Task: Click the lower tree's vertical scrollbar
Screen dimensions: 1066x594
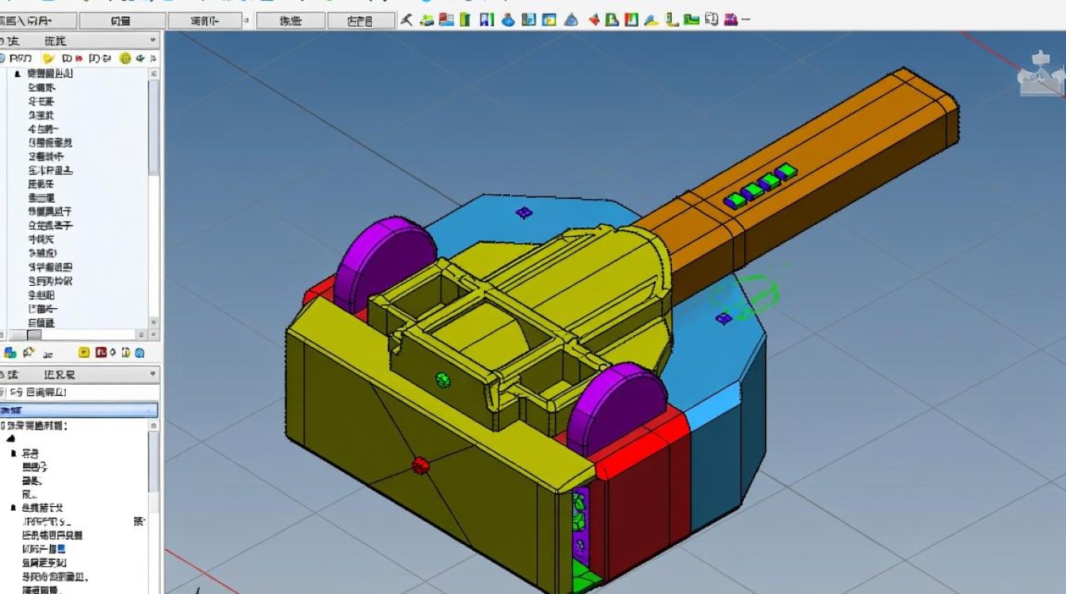Action: point(154,507)
